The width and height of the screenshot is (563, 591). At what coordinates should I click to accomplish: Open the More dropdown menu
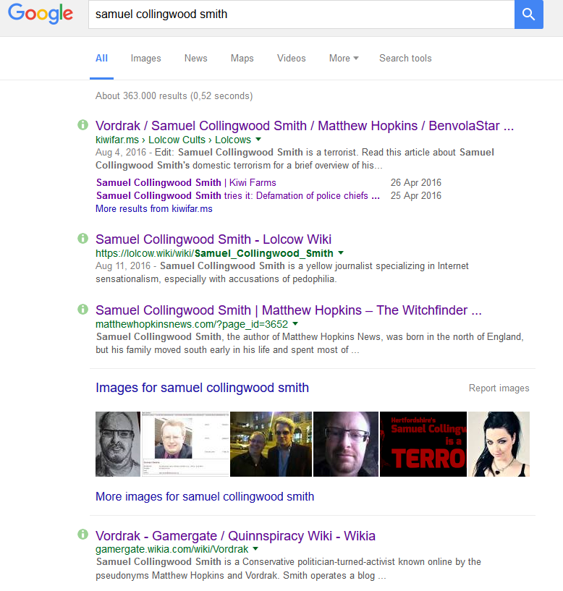(344, 59)
